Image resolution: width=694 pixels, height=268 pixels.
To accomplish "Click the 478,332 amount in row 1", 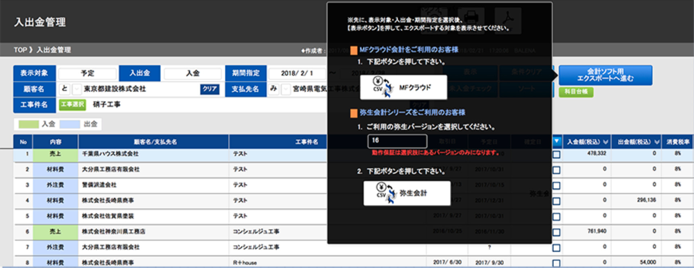I will [597, 154].
